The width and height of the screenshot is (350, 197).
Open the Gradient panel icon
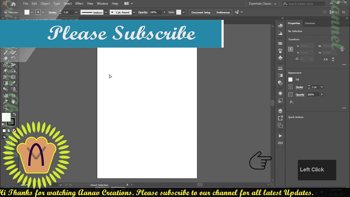click(x=280, y=76)
